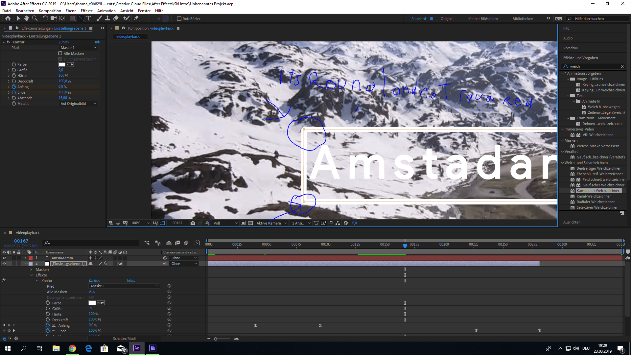Screen dimensions: 631x355
Task: Enable the RotoBézier checkbox
Action: tap(179, 19)
